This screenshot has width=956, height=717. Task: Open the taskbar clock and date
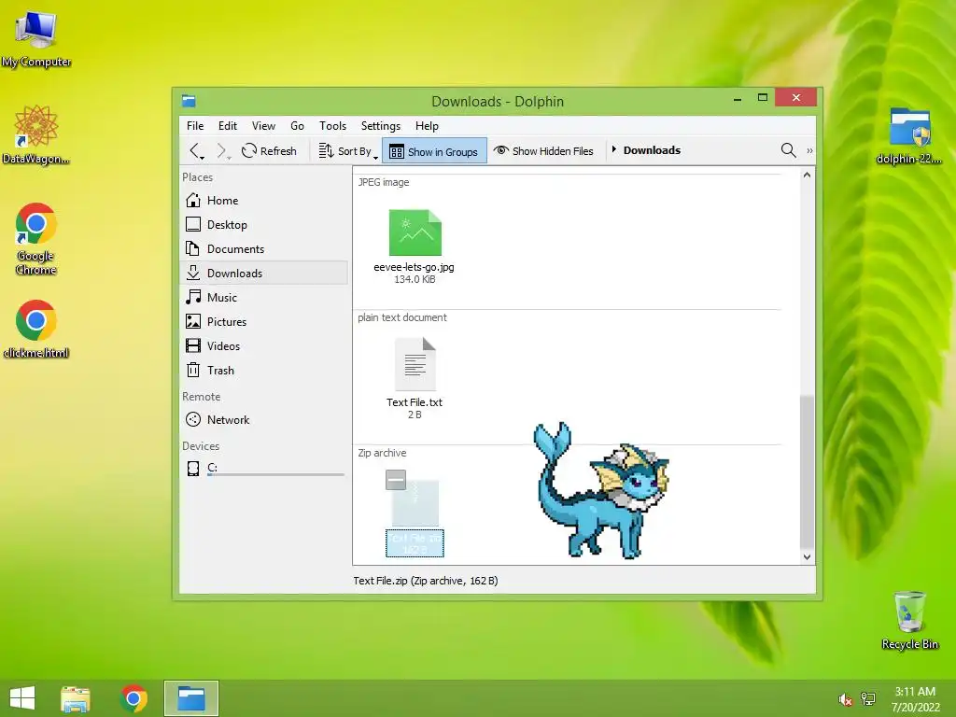[915, 698]
